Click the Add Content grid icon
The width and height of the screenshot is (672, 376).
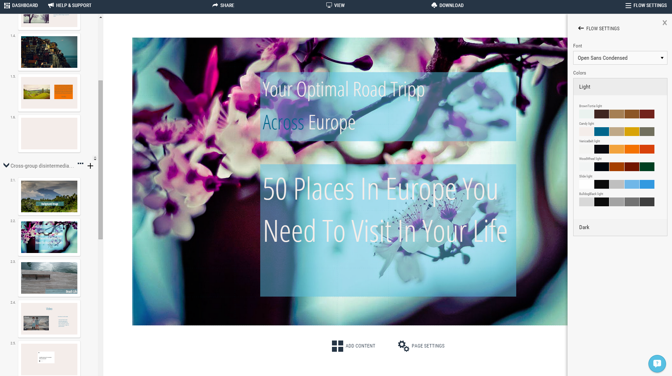click(337, 346)
